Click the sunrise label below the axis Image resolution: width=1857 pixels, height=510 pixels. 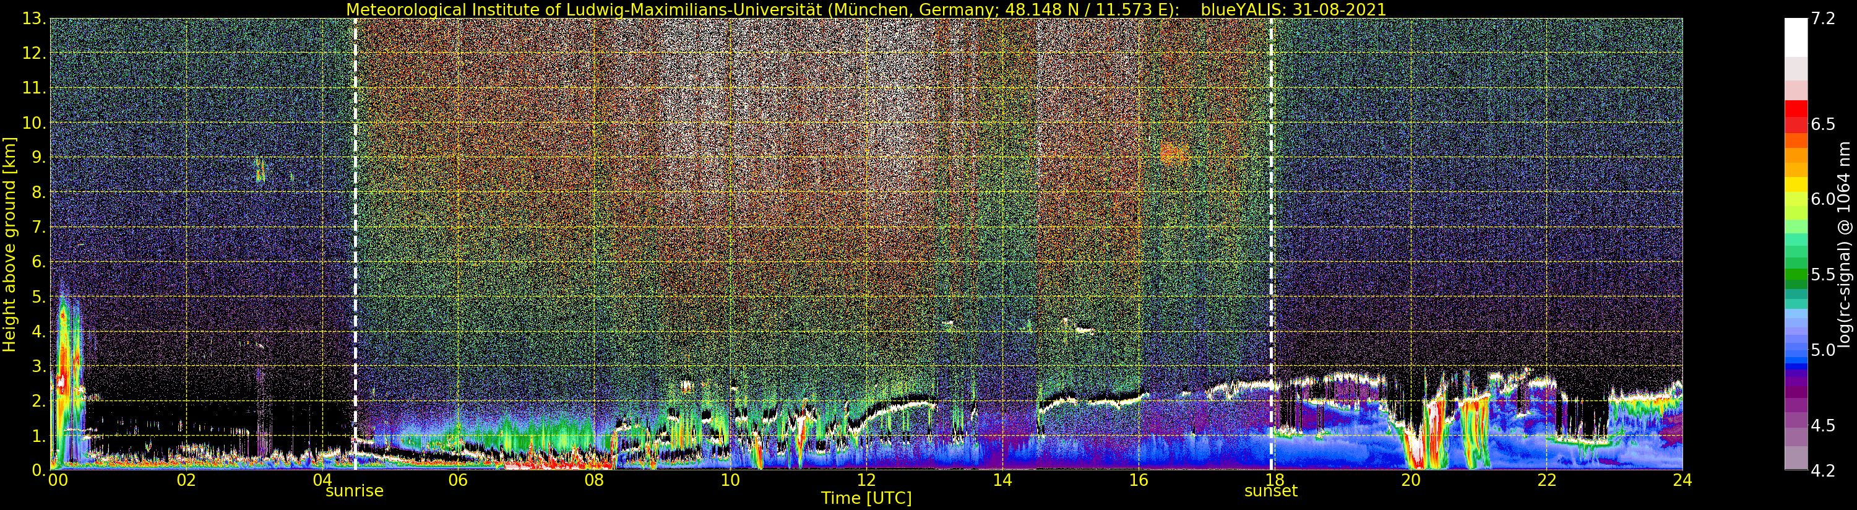tap(354, 491)
